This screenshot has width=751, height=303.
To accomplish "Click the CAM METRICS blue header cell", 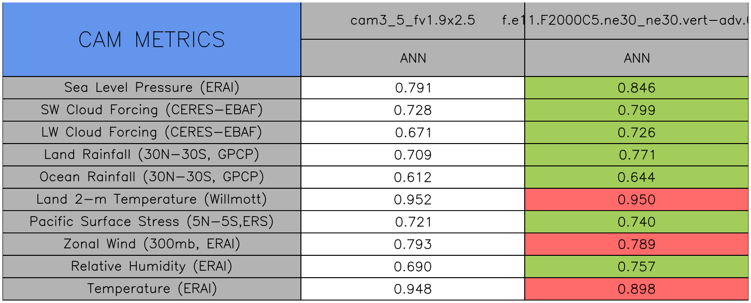I will 152,40.
